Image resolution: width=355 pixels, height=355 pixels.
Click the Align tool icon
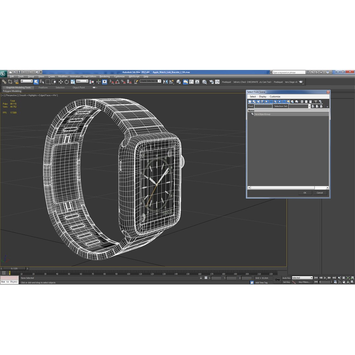pyautogui.click(x=171, y=82)
